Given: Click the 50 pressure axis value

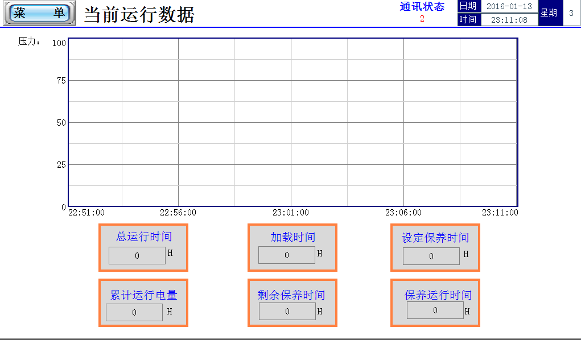Looking at the screenshot, I should pyautogui.click(x=61, y=123).
